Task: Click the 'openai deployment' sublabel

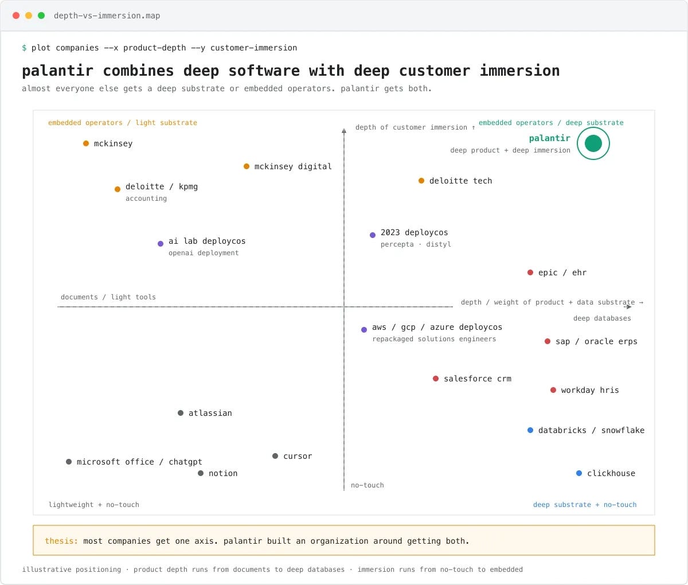Action: coord(204,253)
